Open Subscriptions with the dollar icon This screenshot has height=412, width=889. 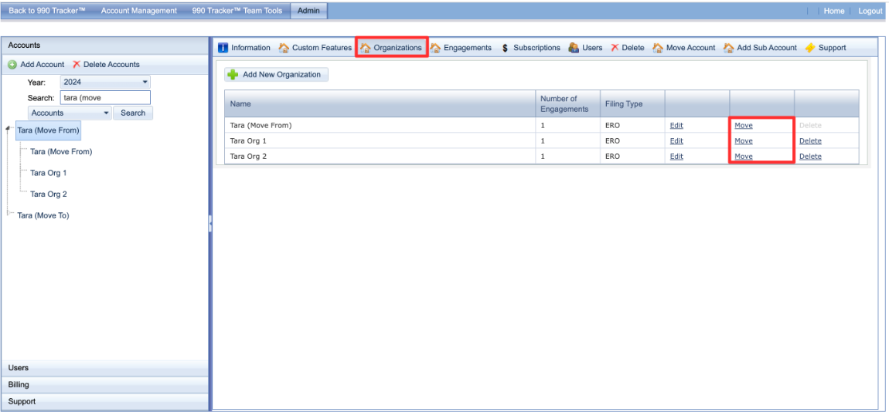pyautogui.click(x=505, y=48)
